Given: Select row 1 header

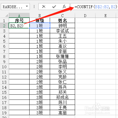Looking at the screenshot, I should point(4,20).
